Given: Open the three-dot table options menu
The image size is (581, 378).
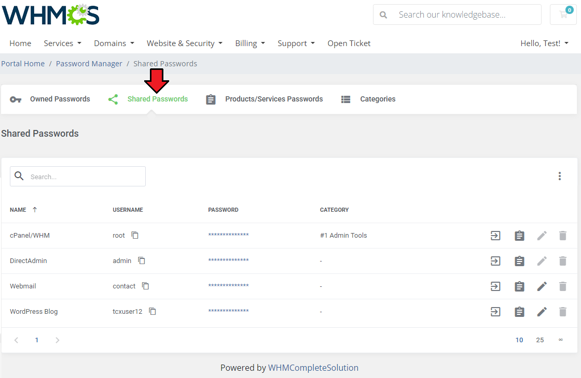Looking at the screenshot, I should [x=560, y=176].
